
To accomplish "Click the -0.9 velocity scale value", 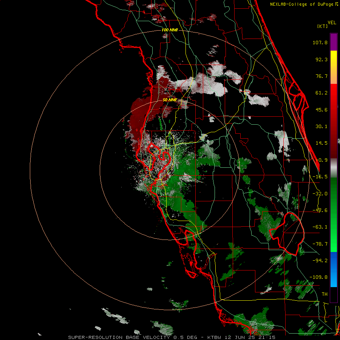I will click(x=321, y=160).
